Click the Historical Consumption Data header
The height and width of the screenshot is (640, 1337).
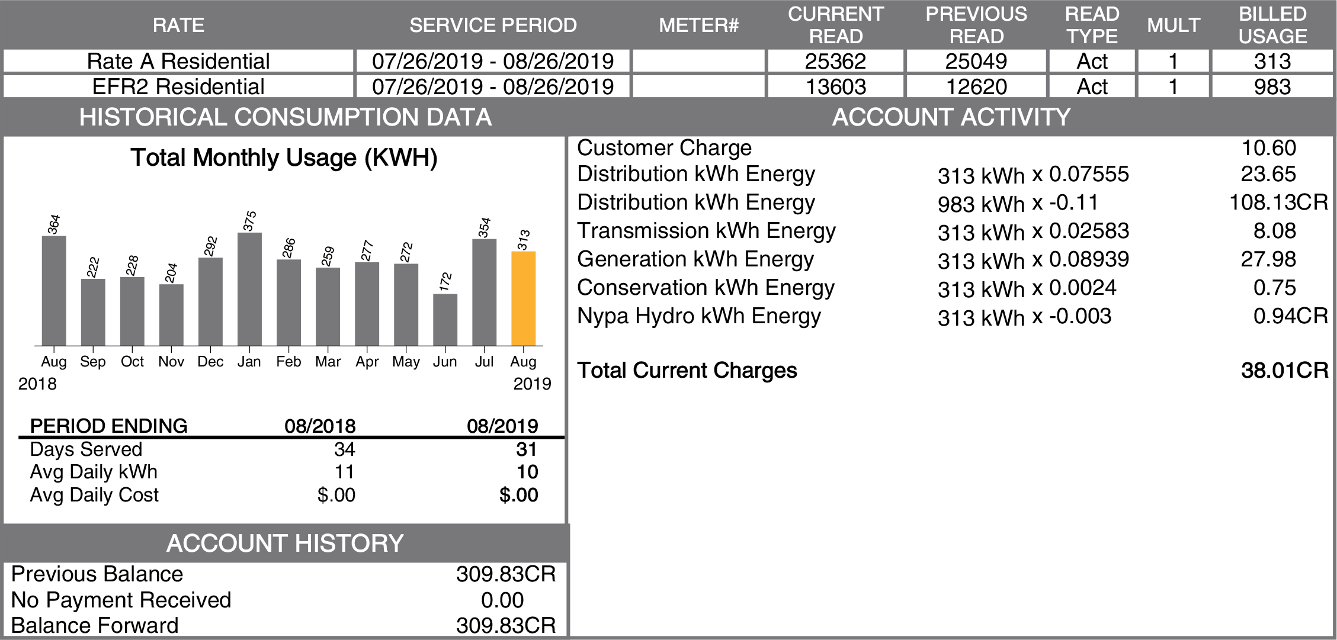point(285,117)
